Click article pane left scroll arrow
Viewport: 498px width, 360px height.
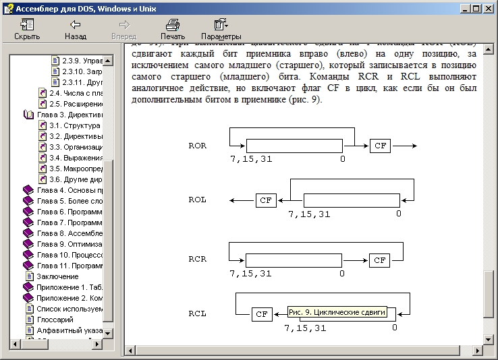click(x=130, y=351)
